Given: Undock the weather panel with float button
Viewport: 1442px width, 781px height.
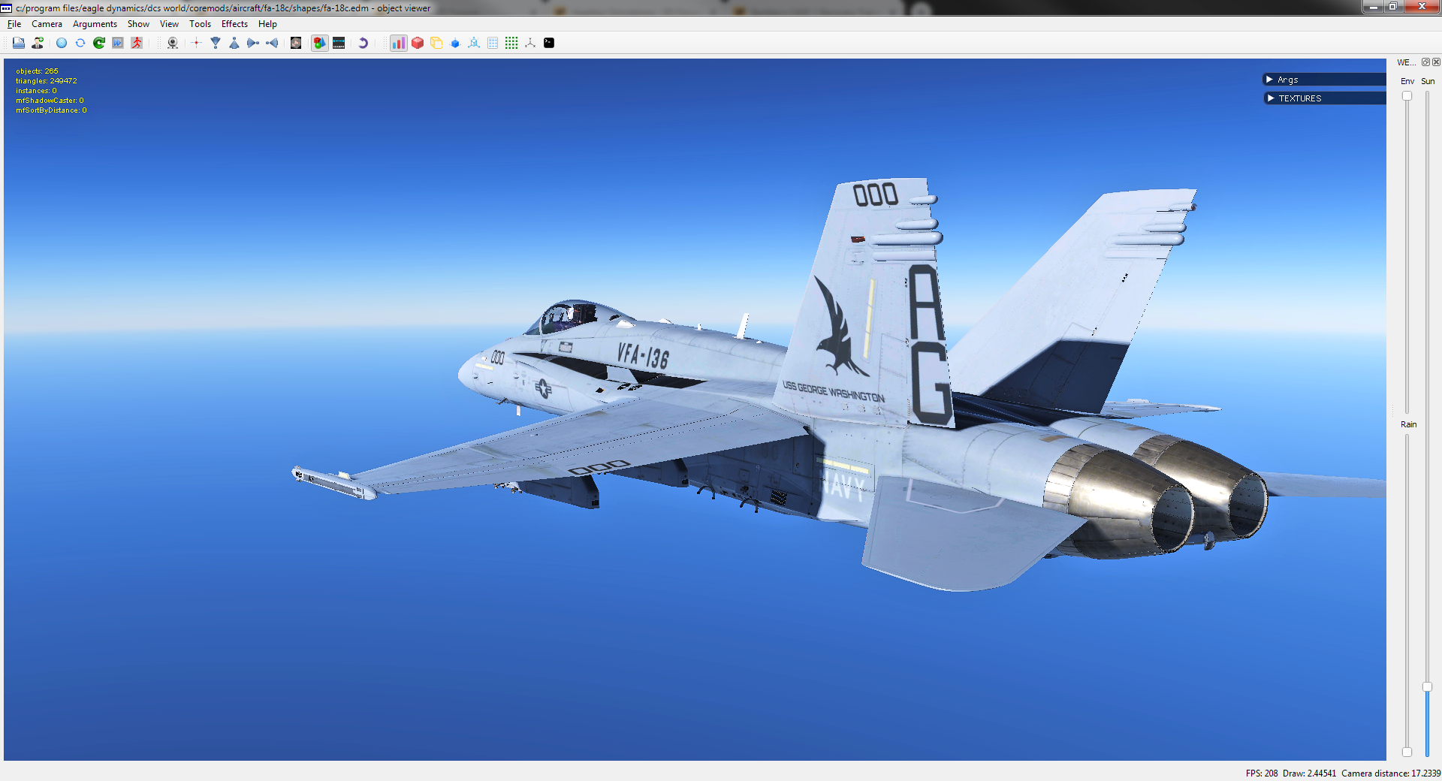Looking at the screenshot, I should 1425,62.
